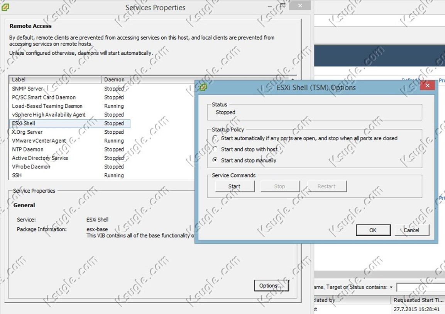This screenshot has width=445, height=314.
Task: Click the greyed-out Stop service command button
Action: click(x=280, y=186)
